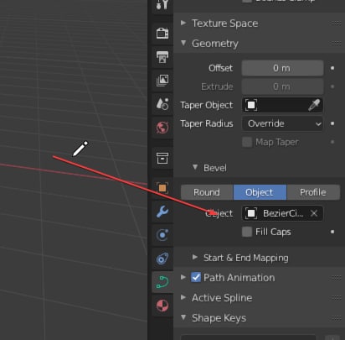Screen dimensions: 345x340
Task: Open the Material properties tab
Action: 162,306
